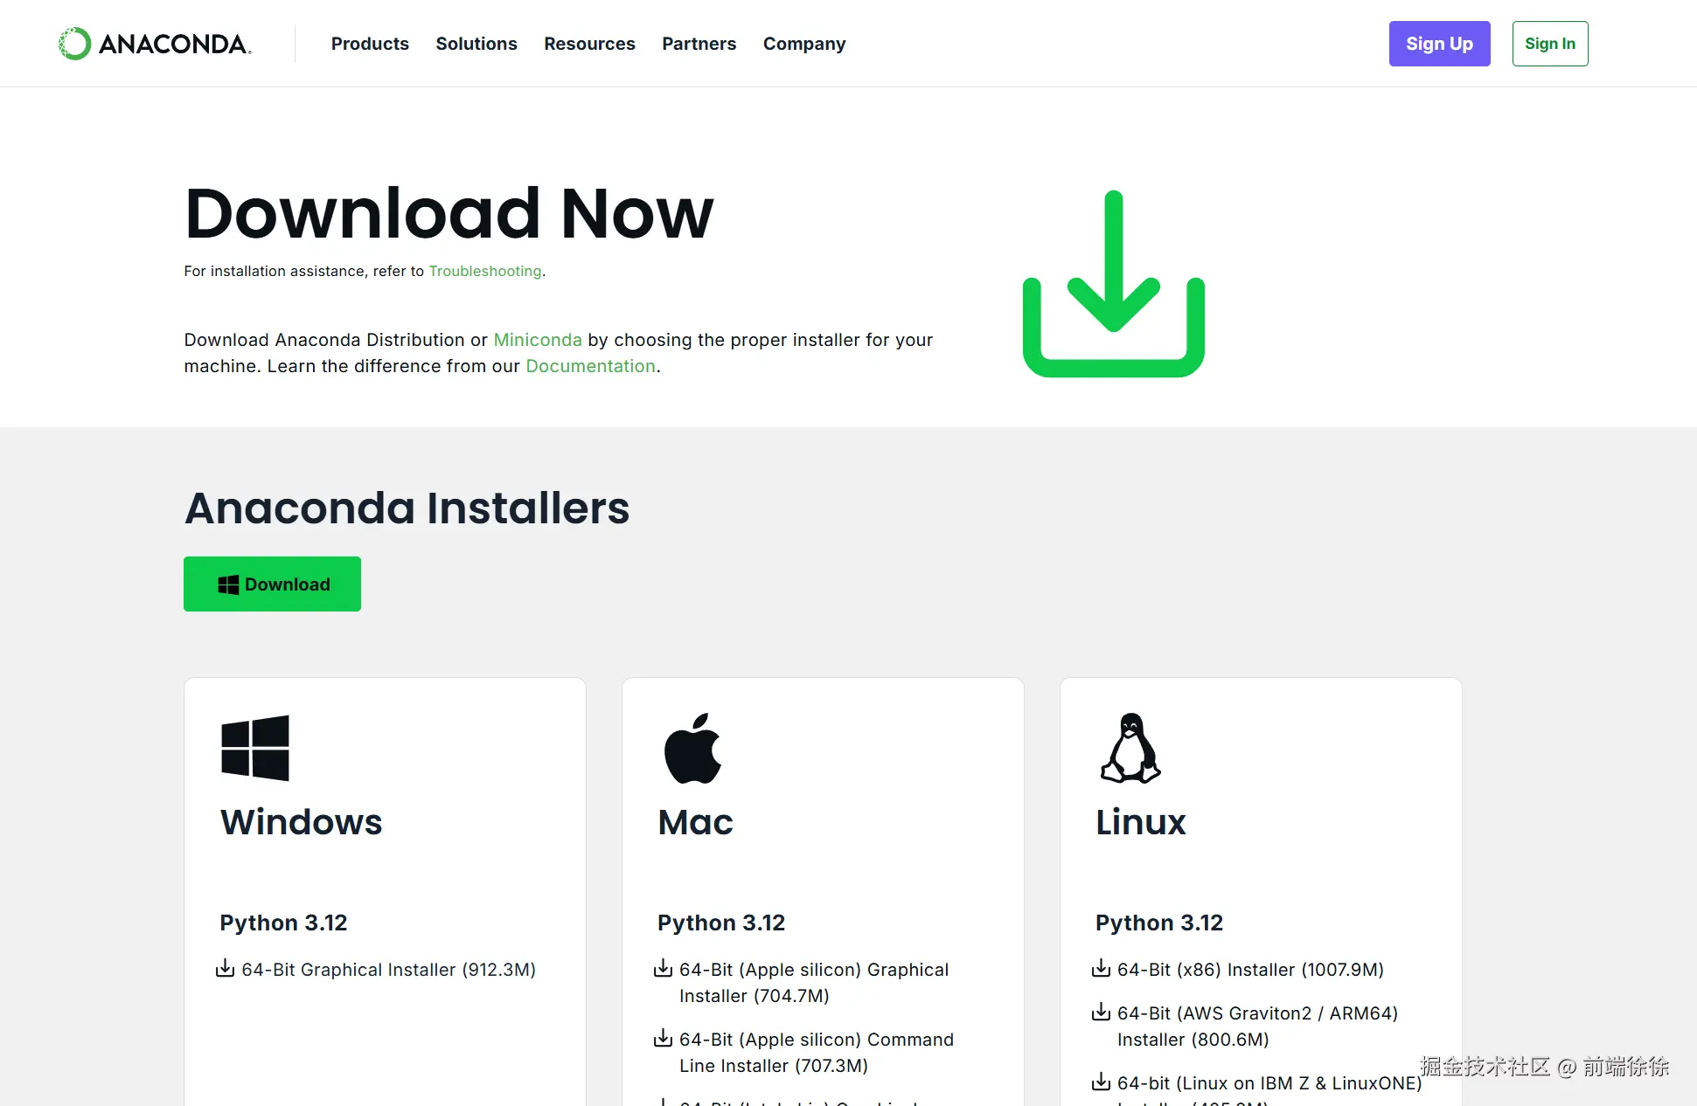The height and width of the screenshot is (1106, 1697).
Task: Click the Linux penguin icon
Action: pyautogui.click(x=1130, y=748)
